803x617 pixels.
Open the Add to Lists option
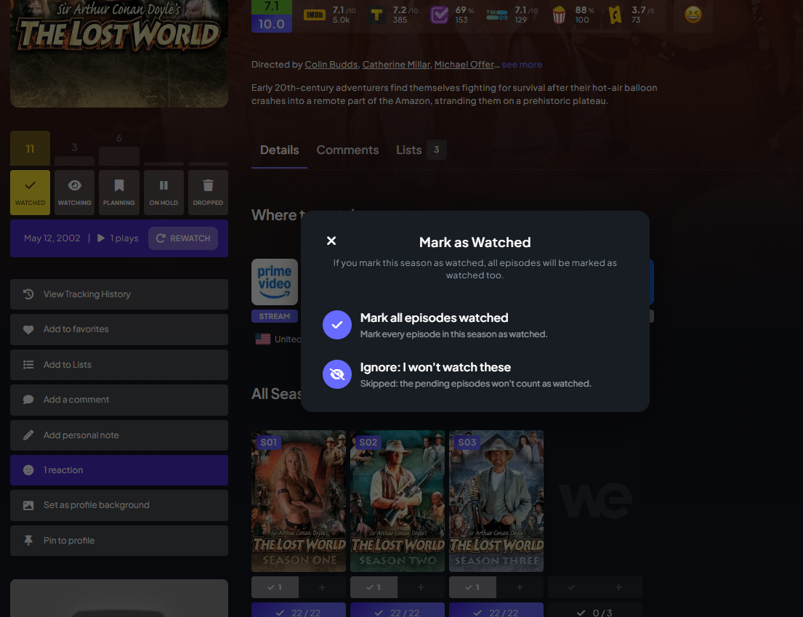tap(118, 365)
